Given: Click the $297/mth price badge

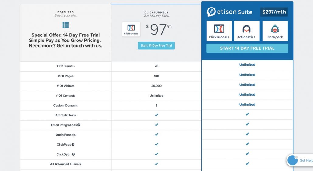Looking at the screenshot, I should (x=274, y=12).
